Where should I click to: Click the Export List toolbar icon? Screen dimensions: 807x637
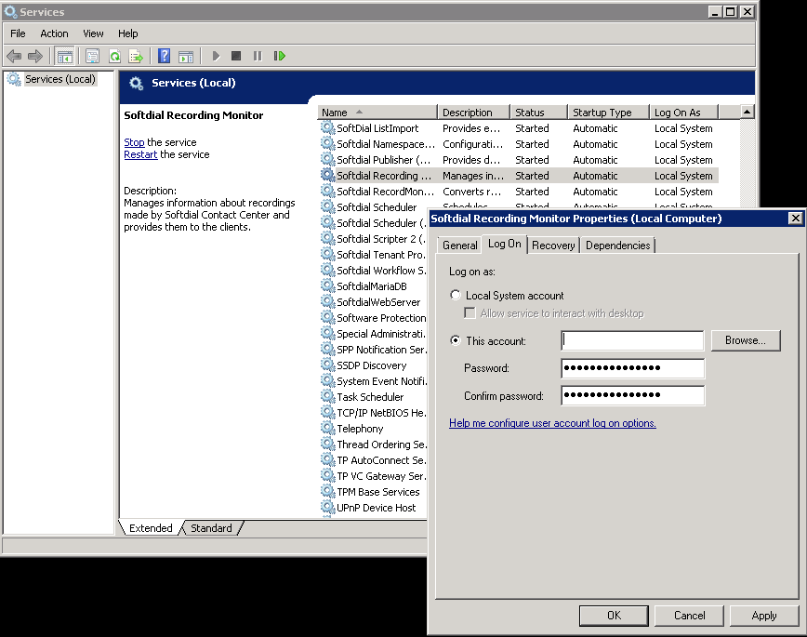tap(136, 56)
